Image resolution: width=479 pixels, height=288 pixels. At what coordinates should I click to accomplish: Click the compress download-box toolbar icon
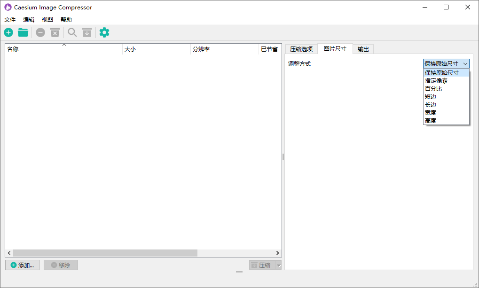87,32
